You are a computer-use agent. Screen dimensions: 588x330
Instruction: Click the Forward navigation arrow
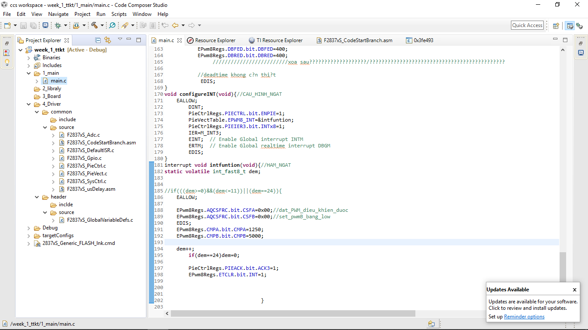(192, 25)
